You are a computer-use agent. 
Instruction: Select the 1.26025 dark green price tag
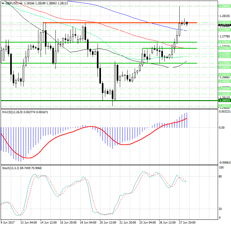coord(224,100)
